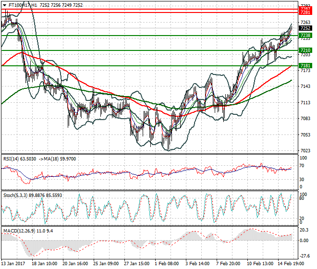This screenshot has width=317, height=269.
Task: Select the RSI(14) 63.5030 indicator label
Action: [20, 159]
